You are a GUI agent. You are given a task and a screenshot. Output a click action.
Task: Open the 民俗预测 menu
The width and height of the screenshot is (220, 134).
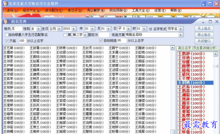click(x=118, y=10)
